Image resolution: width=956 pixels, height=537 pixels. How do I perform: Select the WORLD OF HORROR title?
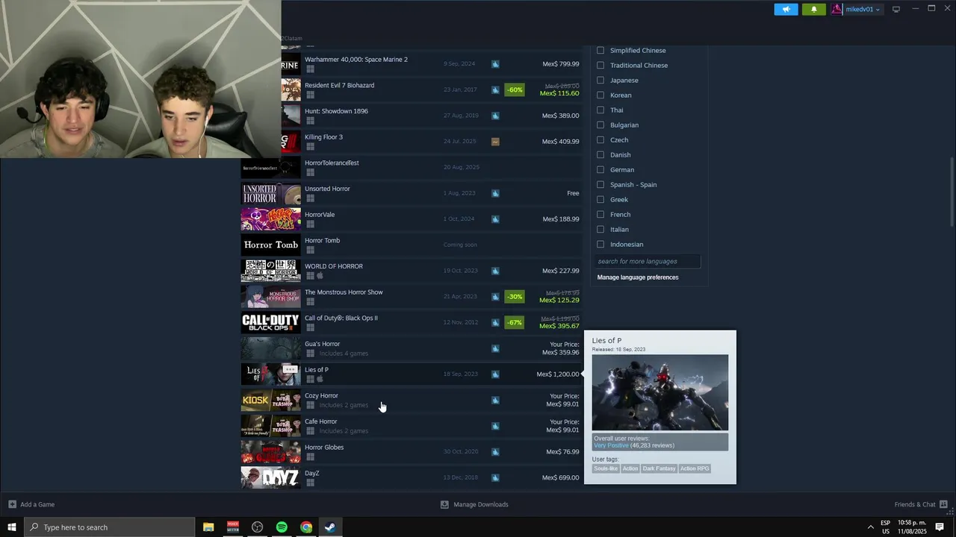334,266
